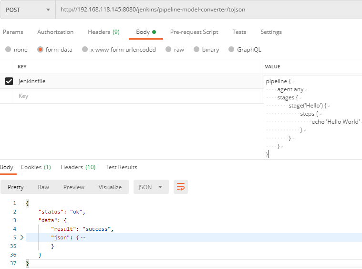Viewport: 362px width, 269px height.
Task: Open the request Headers (9) tab
Action: click(x=103, y=32)
